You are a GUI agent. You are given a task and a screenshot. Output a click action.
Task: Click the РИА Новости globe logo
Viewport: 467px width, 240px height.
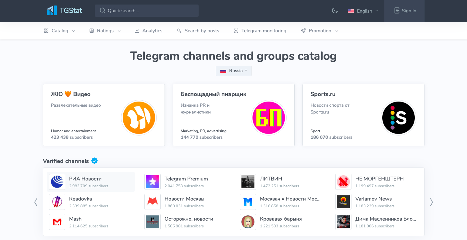pos(57,182)
